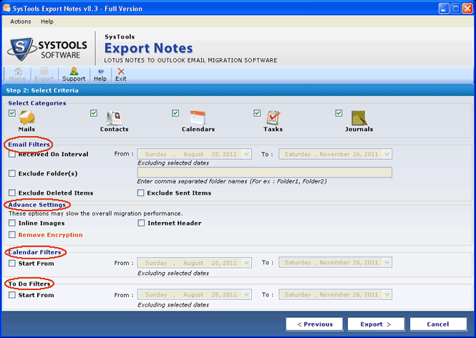476x338 pixels.
Task: Maximize the Export Notes window
Action: click(x=456, y=9)
